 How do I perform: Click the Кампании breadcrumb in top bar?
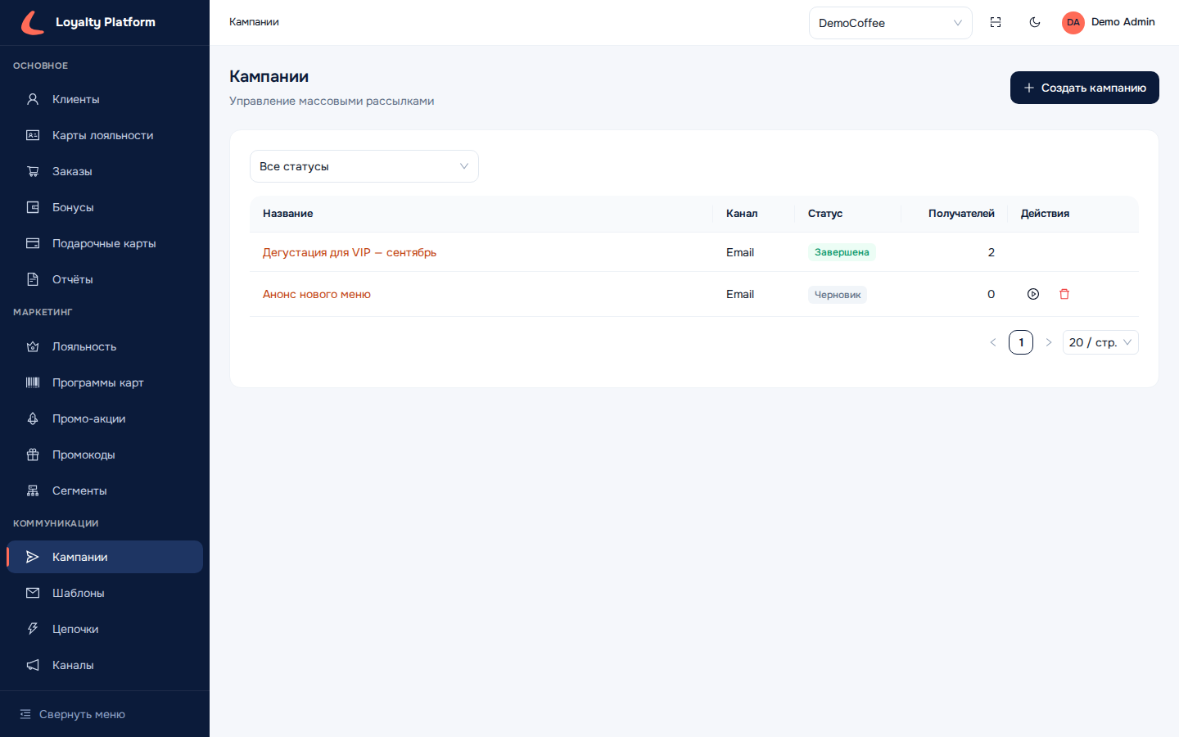tap(254, 22)
